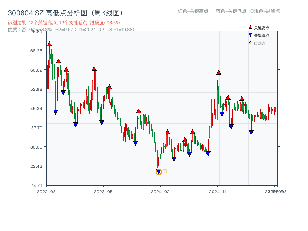Screen dimensions: 308x231
Task: Click the red triangle icon in legend for 关键高点
Action: (250, 27)
